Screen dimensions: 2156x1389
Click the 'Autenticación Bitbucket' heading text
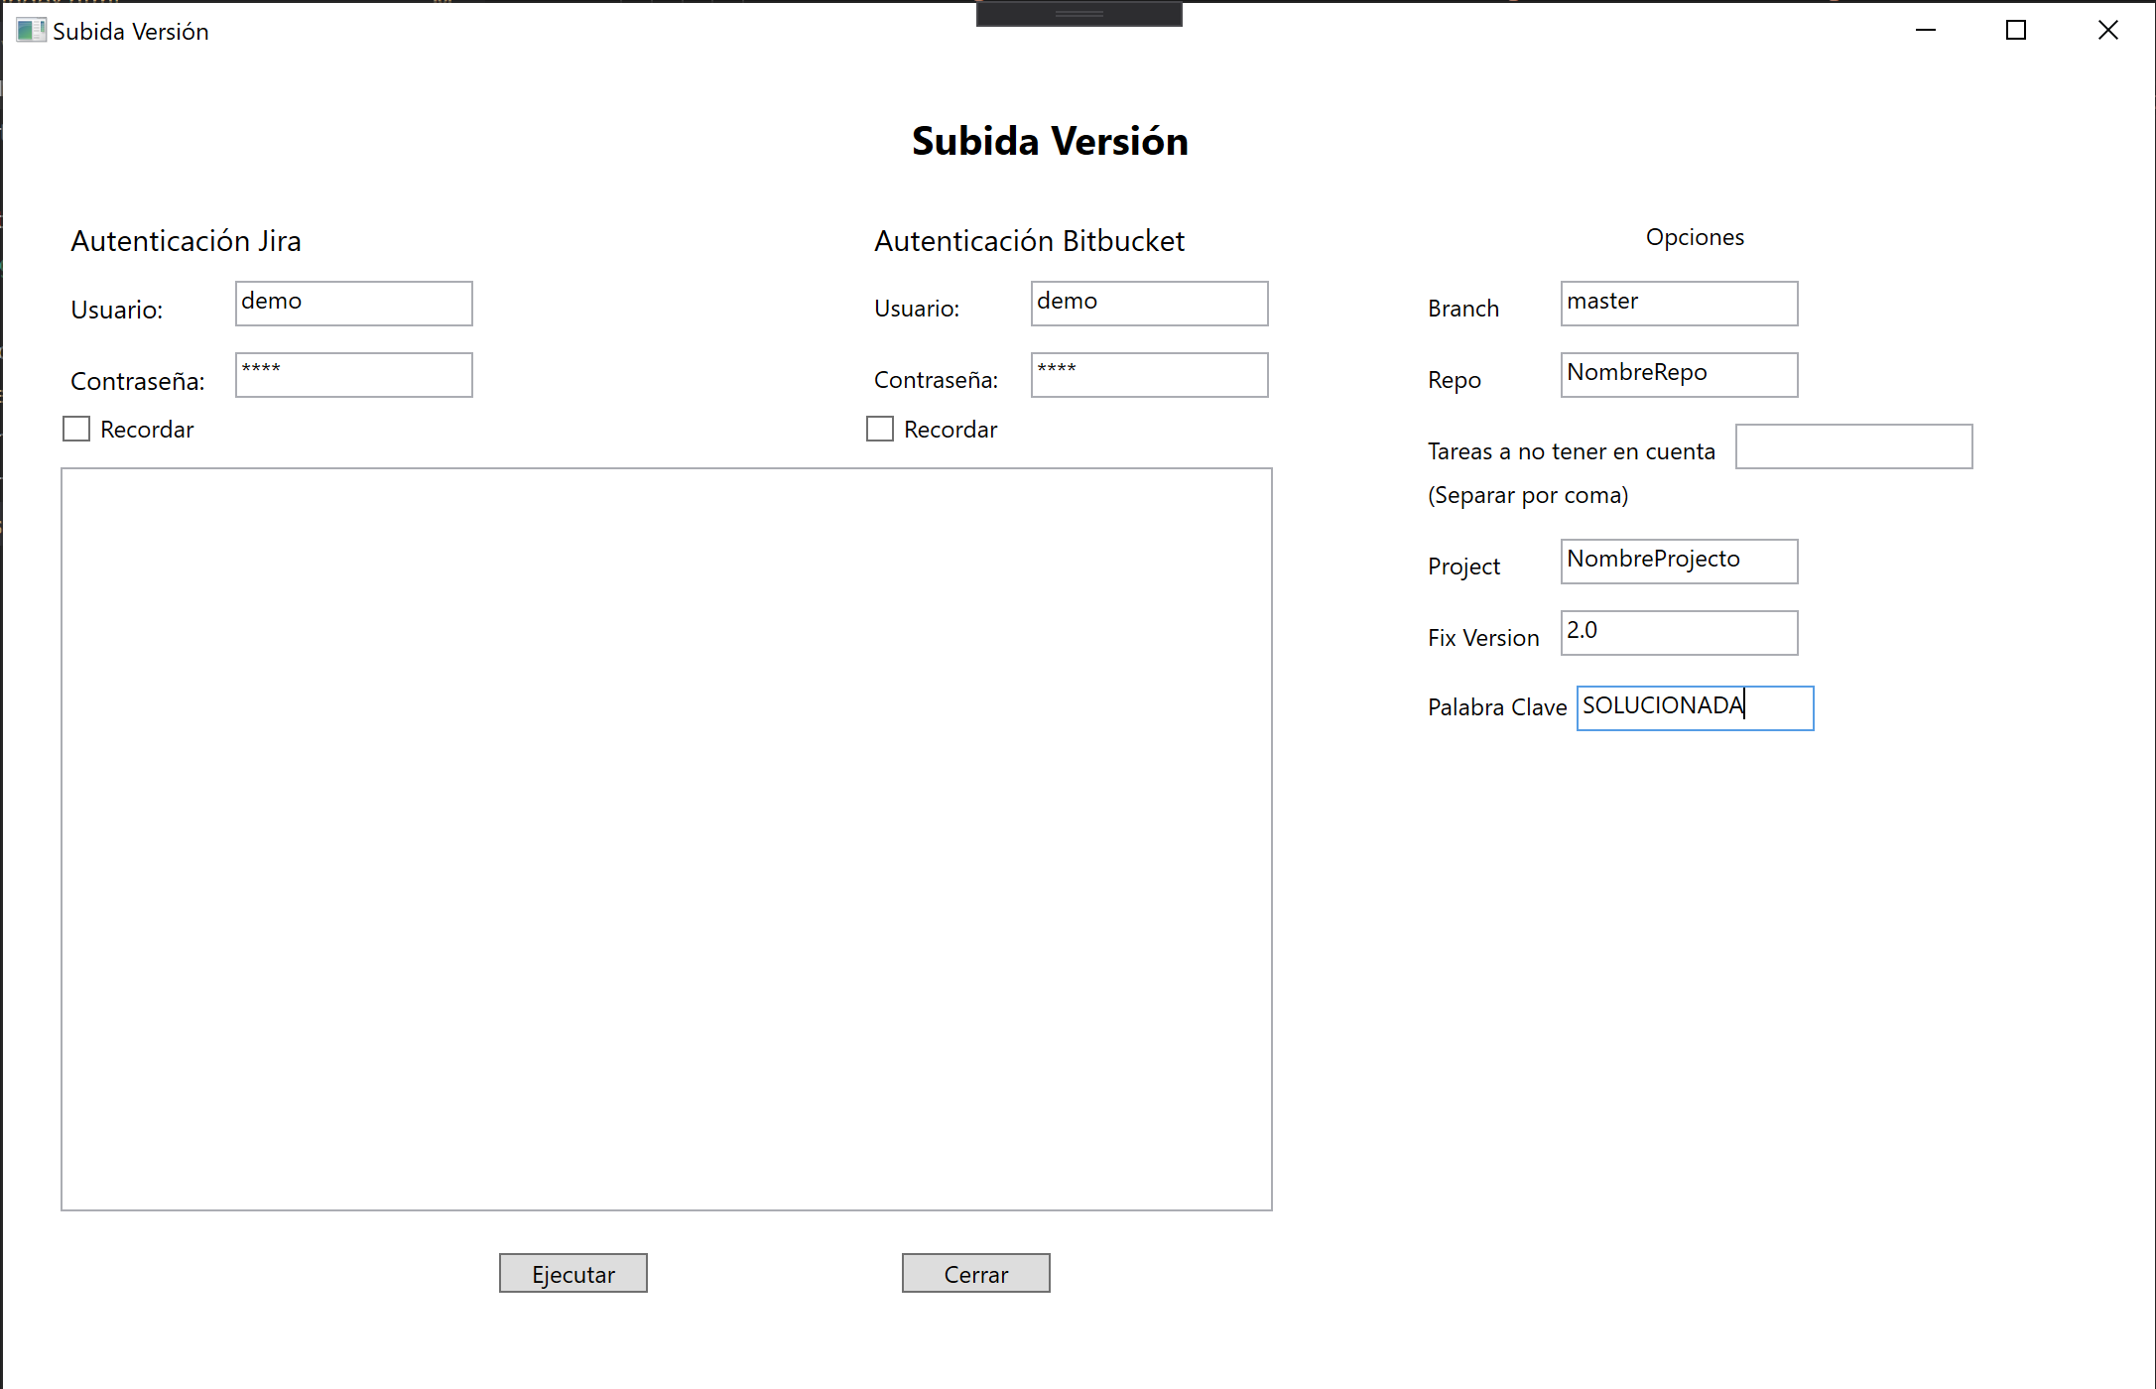tap(1029, 241)
